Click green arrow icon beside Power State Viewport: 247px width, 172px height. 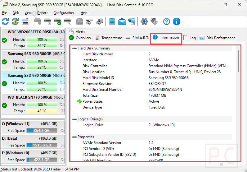tap(79, 101)
